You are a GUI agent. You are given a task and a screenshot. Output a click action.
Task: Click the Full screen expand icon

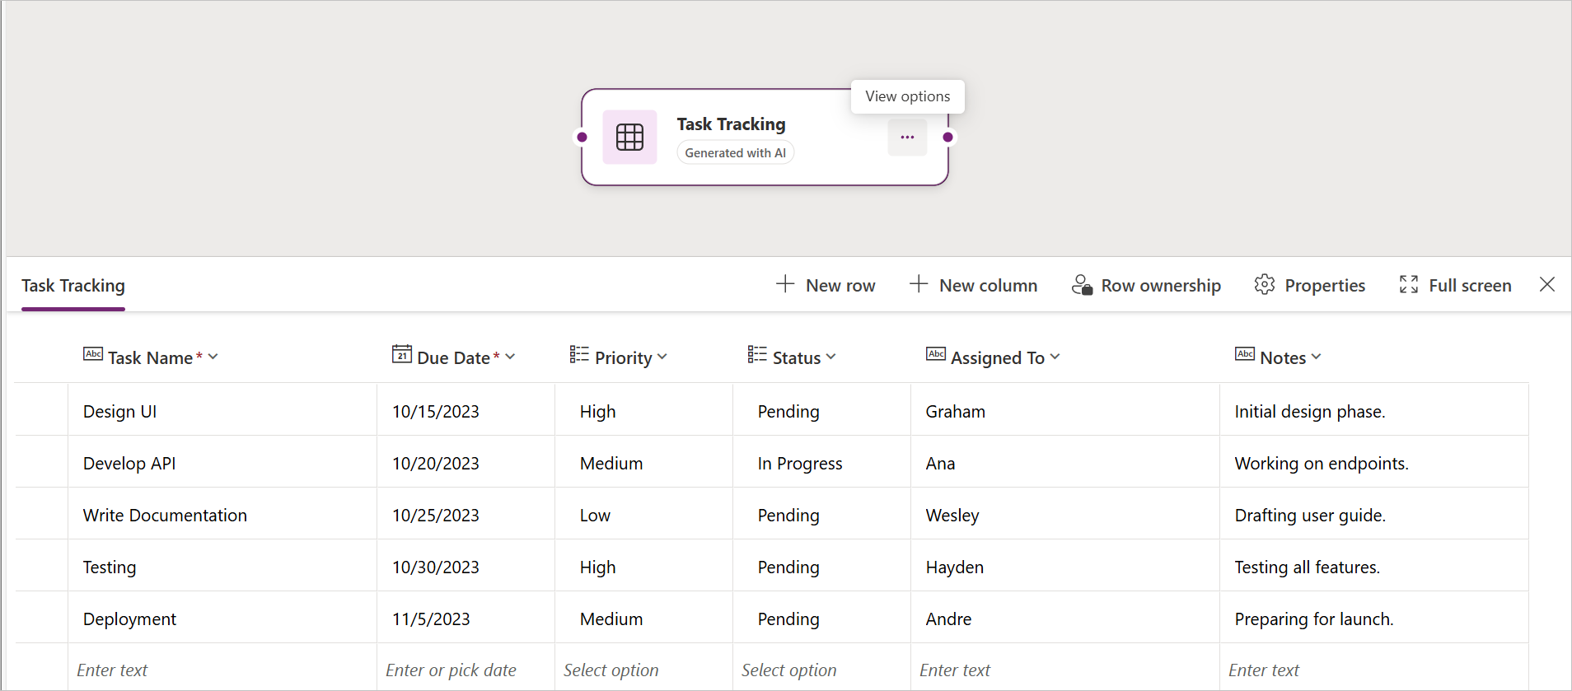point(1409,285)
